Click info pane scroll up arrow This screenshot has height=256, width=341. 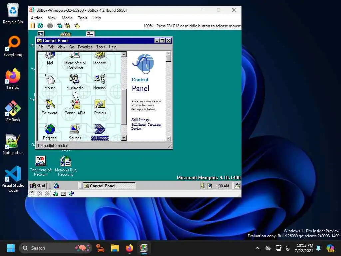coord(168,54)
